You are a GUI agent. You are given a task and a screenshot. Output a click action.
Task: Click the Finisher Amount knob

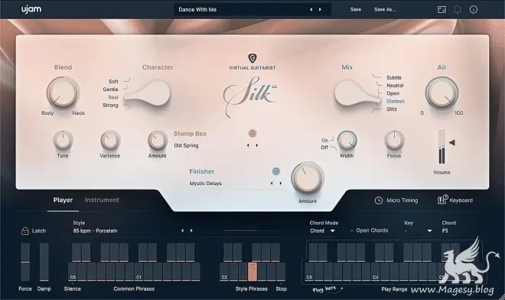click(x=308, y=178)
